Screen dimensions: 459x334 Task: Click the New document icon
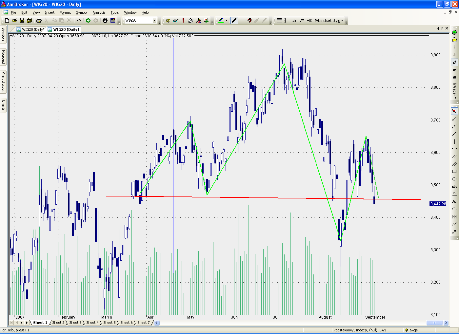7,21
